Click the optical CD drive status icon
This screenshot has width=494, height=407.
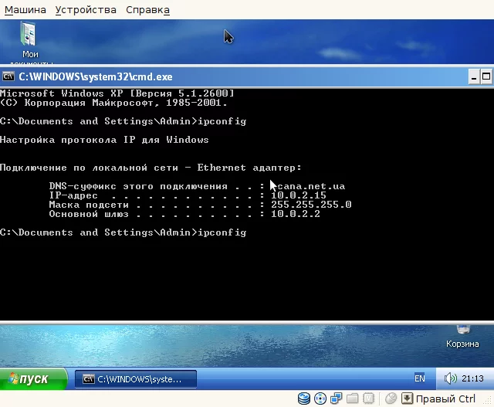point(320,399)
